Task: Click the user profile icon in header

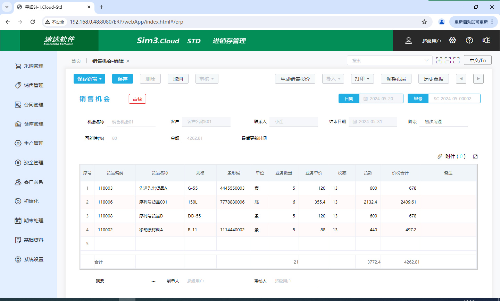Action: pos(408,41)
